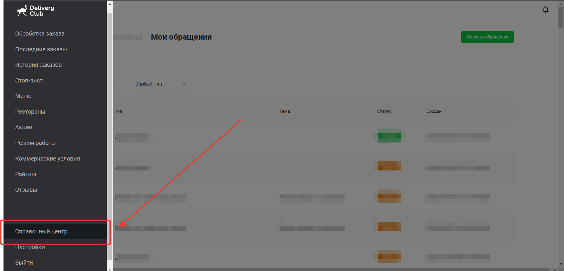The height and width of the screenshot is (271, 564).
Task: Switch to the partially hidden вопросы tab
Action: (128, 37)
